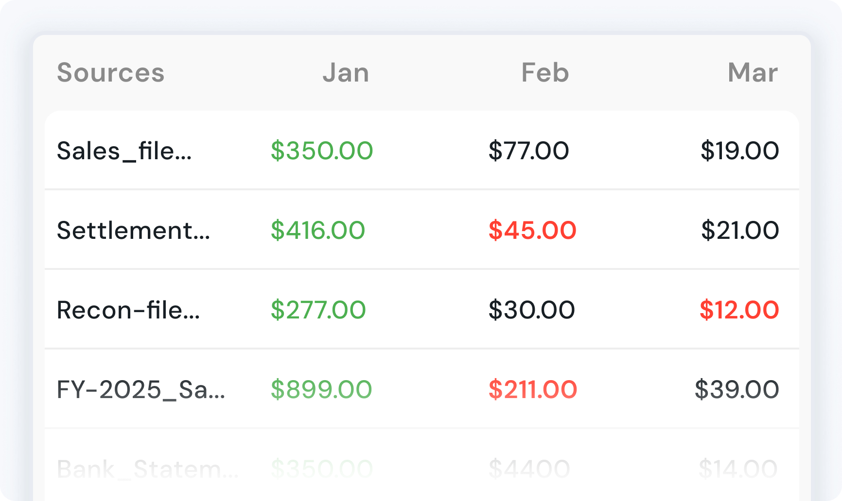Screen dimensions: 842x501
Task: Click the Feb column header
Action: (545, 73)
